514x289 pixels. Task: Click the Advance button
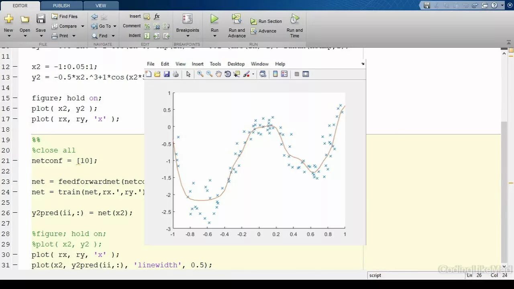click(263, 31)
